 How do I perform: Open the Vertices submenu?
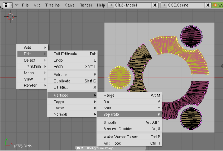[x=72, y=95]
